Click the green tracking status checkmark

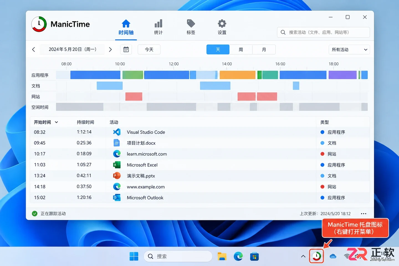[x=35, y=214]
